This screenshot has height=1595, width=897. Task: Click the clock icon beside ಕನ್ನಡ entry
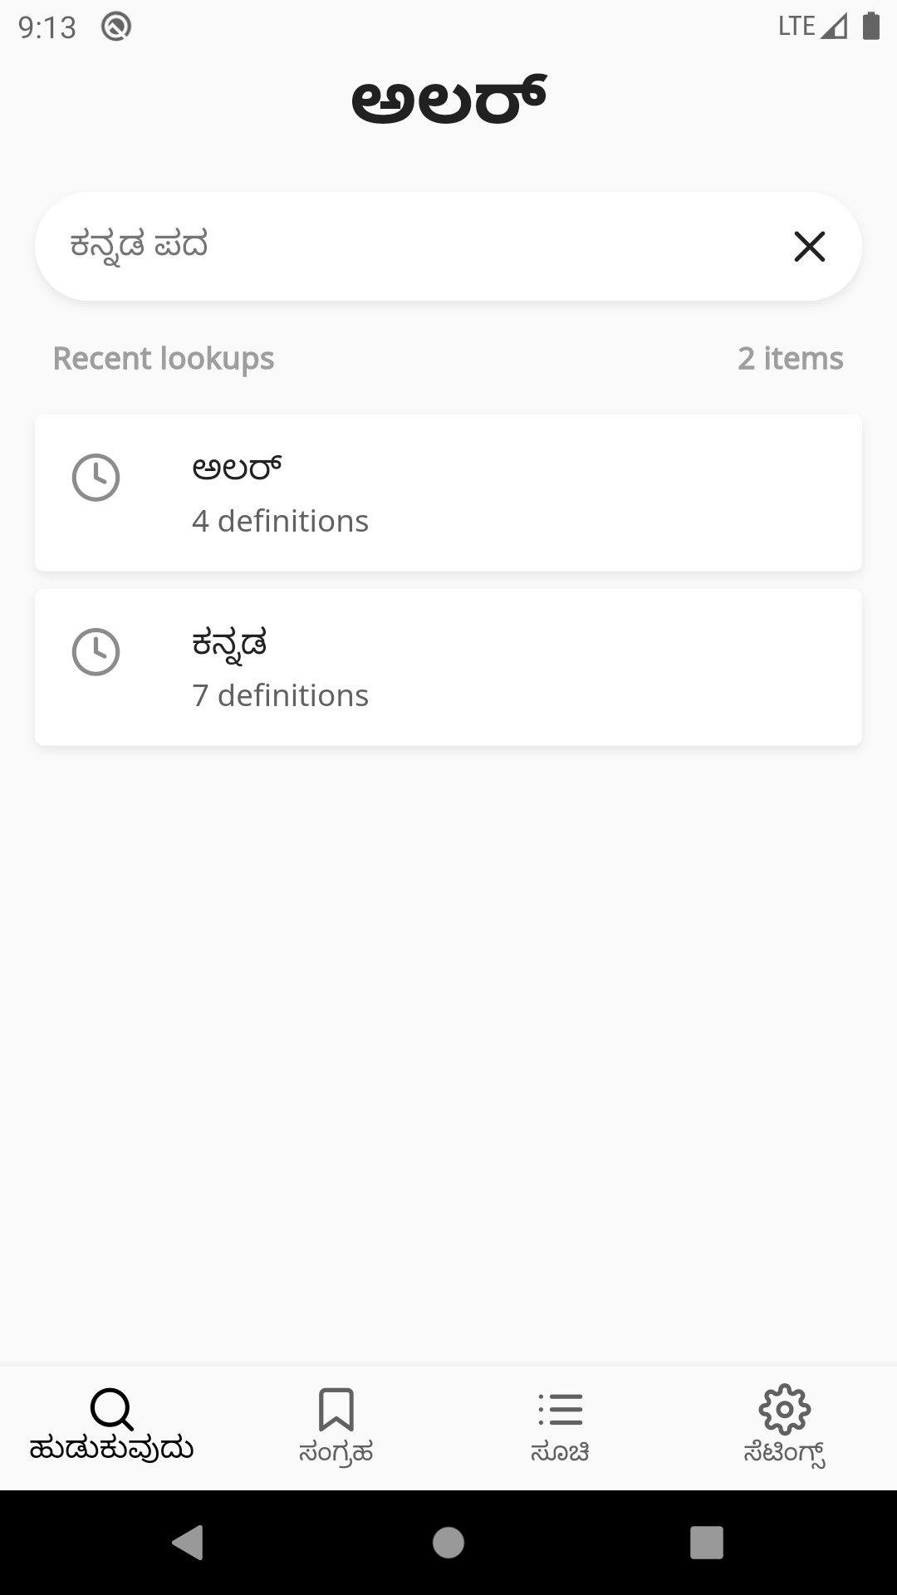click(96, 652)
